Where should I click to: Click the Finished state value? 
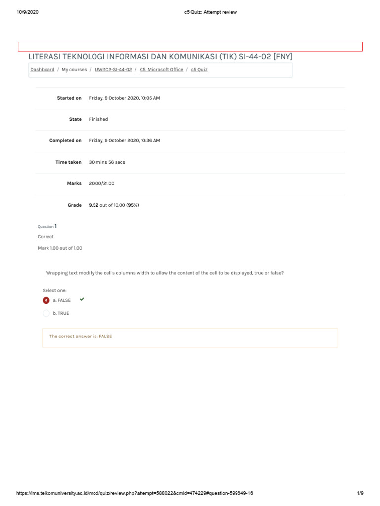pos(98,119)
